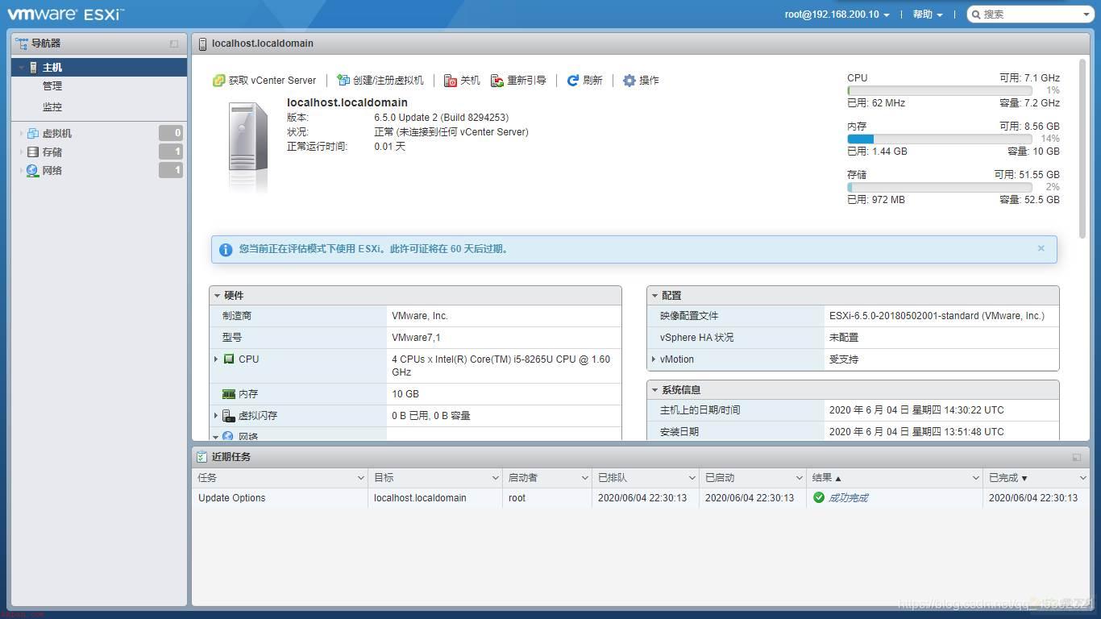Screen dimensions: 1101x619
Task: Click the Networking count badge 1
Action: tap(171, 171)
